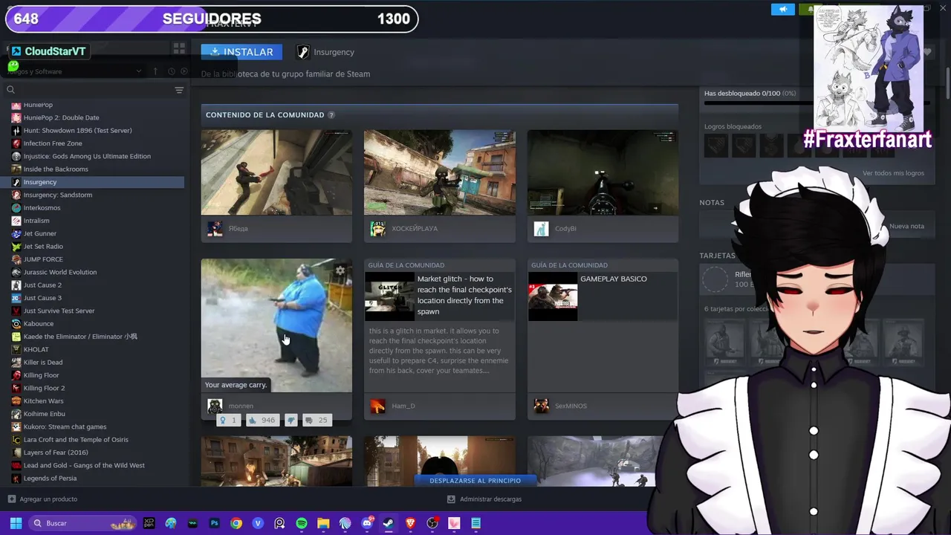Open the Ябеда community screenshot thumbnail
951x535 pixels.
pos(276,172)
